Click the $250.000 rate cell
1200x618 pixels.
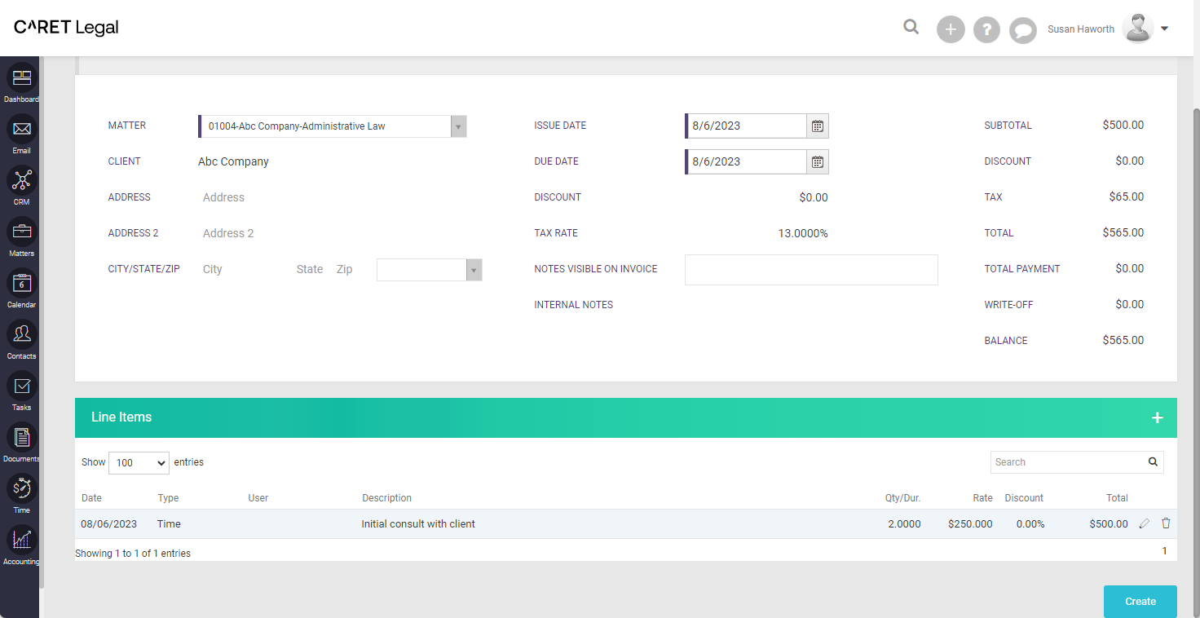tap(970, 524)
